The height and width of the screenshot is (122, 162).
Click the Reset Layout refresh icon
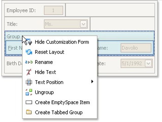(29, 52)
